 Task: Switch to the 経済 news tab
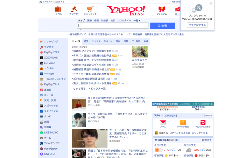coord(86,41)
